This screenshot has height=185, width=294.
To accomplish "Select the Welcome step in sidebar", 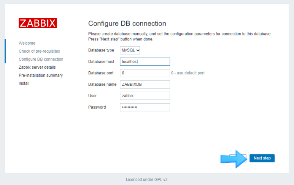I will [x=27, y=43].
